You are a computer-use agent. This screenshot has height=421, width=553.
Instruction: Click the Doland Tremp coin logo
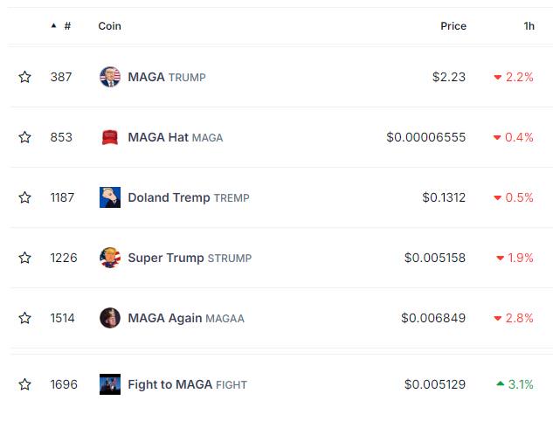[109, 197]
